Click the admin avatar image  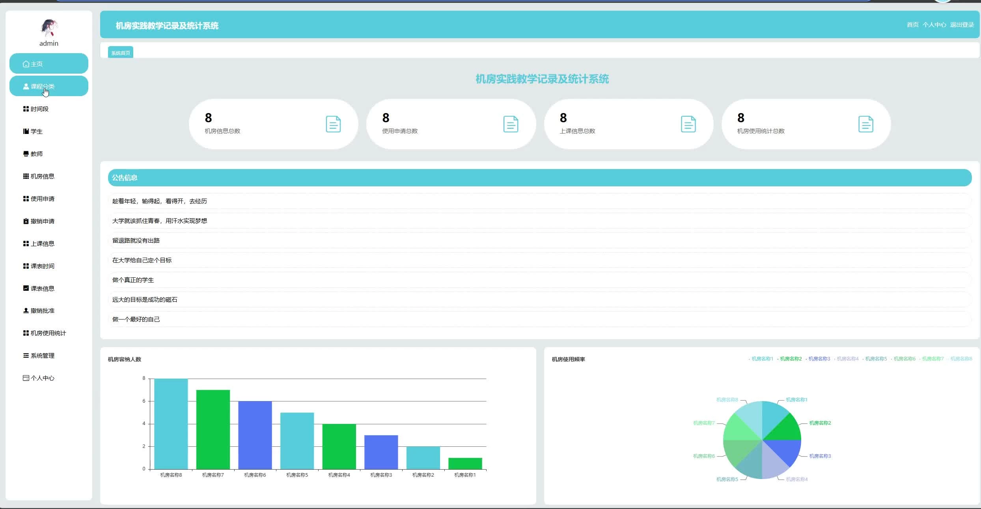[x=49, y=28]
